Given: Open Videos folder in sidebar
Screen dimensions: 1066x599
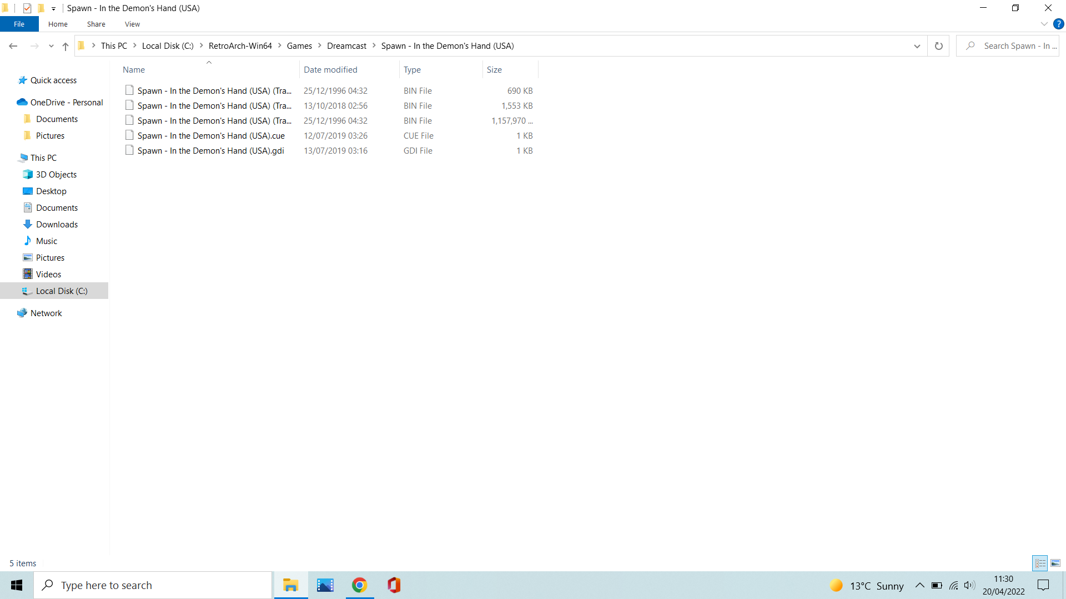Looking at the screenshot, I should click(48, 275).
